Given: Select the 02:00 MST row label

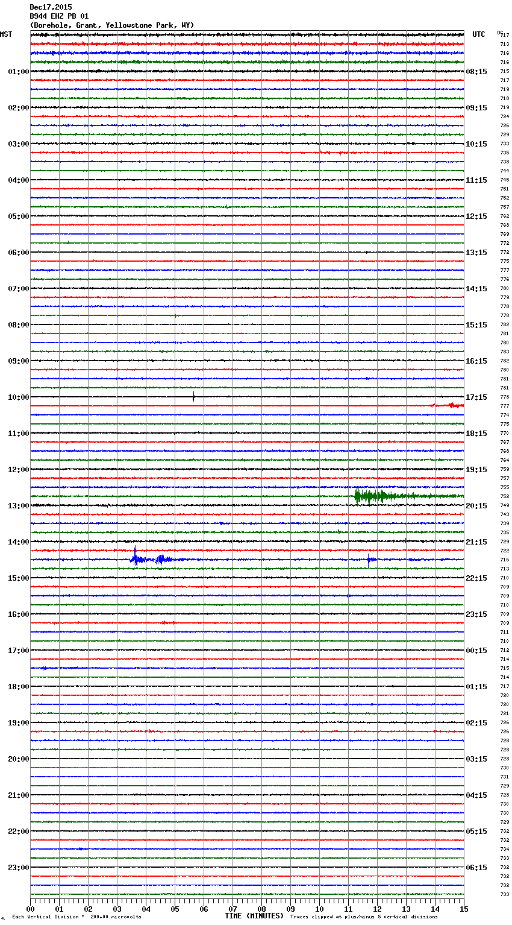Looking at the screenshot, I should click(19, 108).
